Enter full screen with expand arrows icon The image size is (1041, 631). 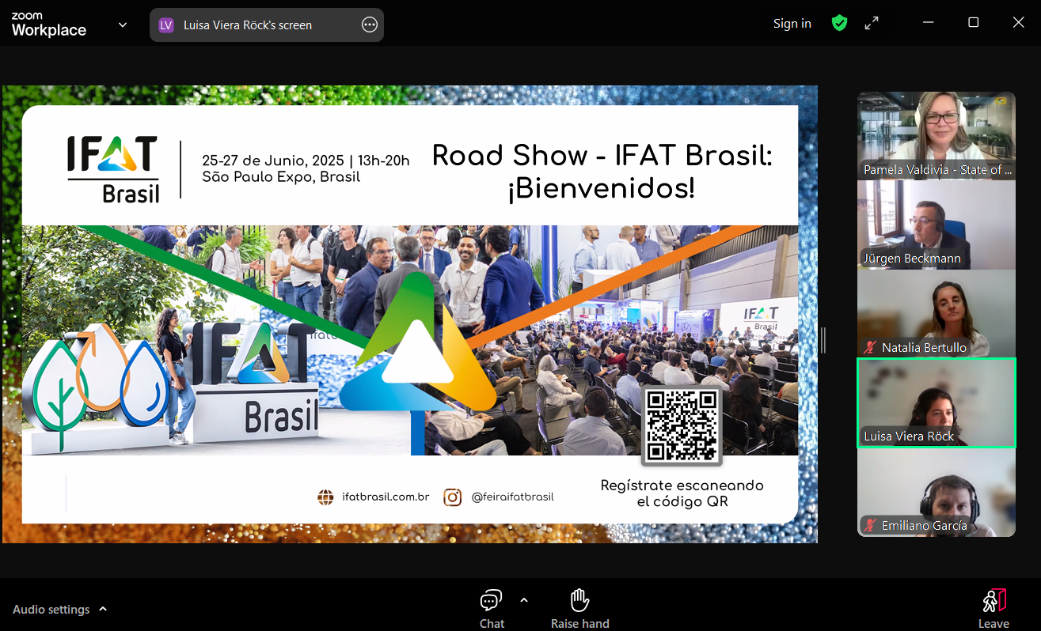tap(872, 24)
